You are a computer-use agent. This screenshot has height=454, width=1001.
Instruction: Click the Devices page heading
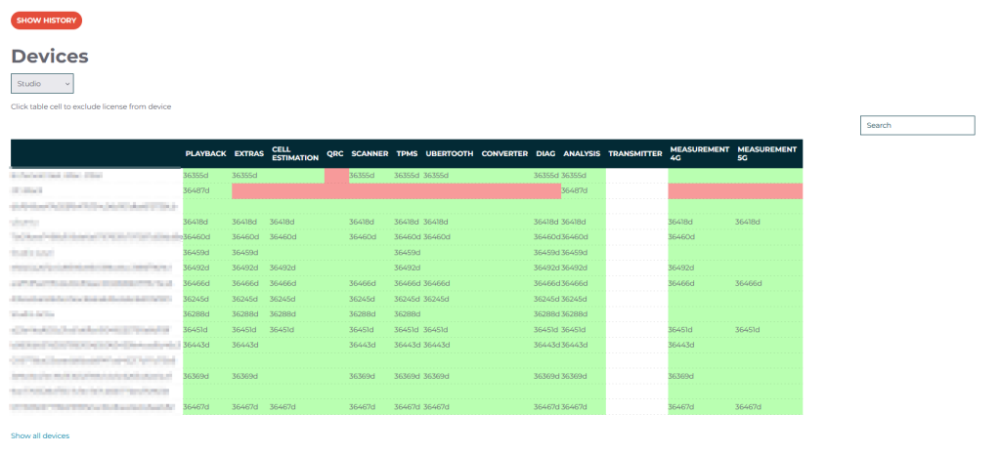(x=50, y=56)
